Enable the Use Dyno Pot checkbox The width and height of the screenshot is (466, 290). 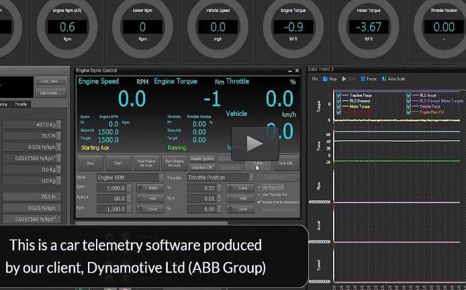(259, 187)
